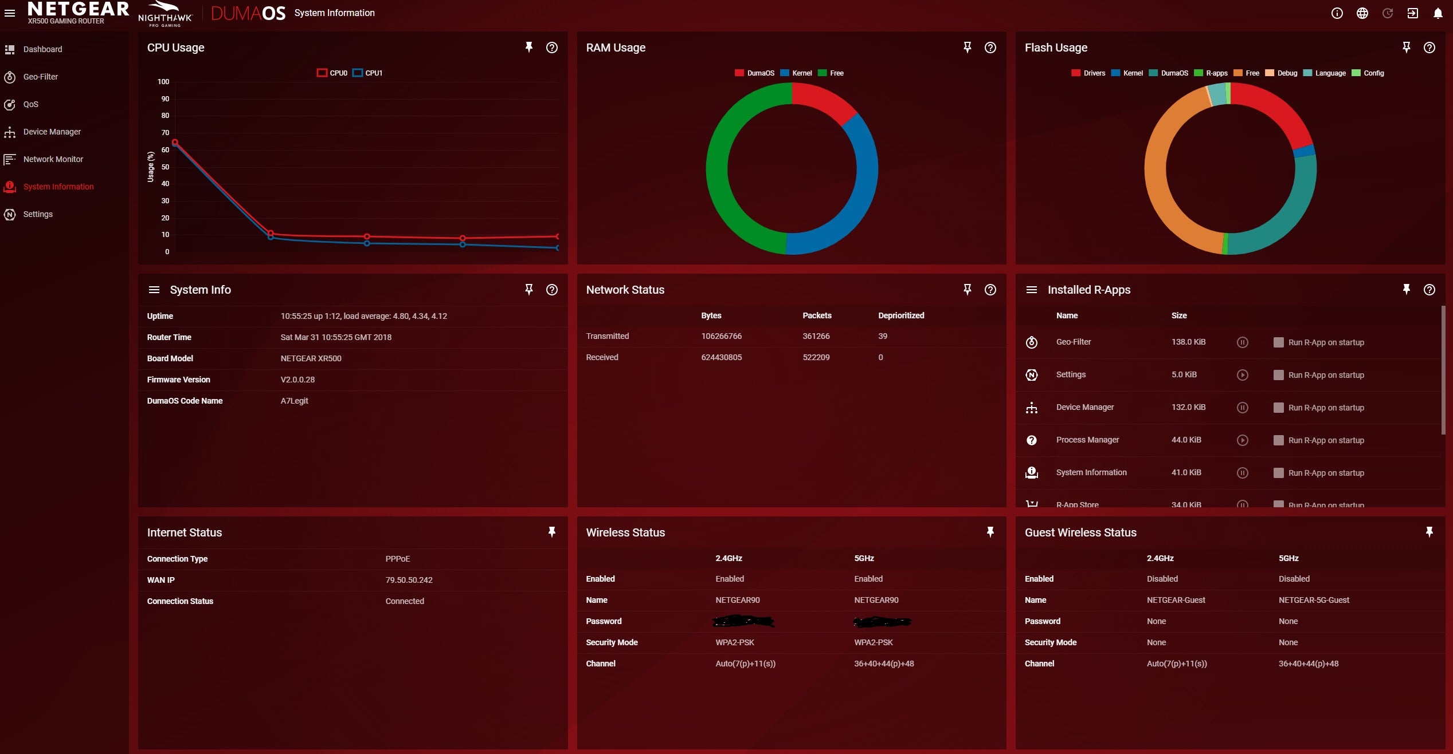Pin the RAM Usage panel
The width and height of the screenshot is (1453, 754).
[967, 48]
